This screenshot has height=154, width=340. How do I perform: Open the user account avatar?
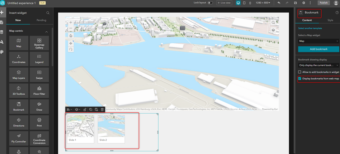click(x=336, y=3)
